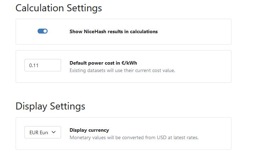
Task: Select the EUR Euro text in the currency combo box
Action: point(39,132)
